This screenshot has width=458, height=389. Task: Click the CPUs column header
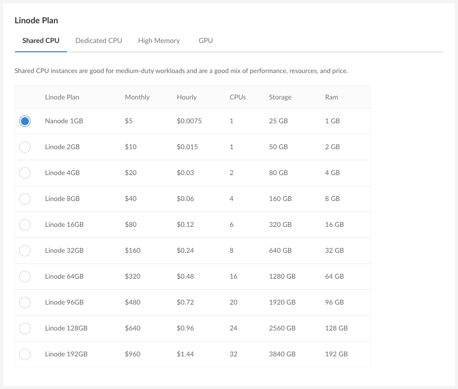click(237, 97)
